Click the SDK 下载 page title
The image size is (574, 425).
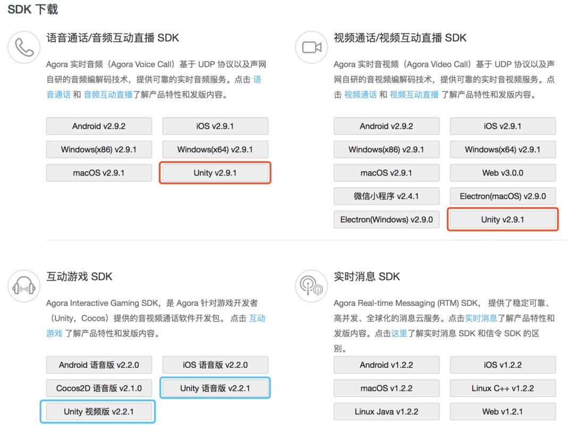[x=32, y=9]
